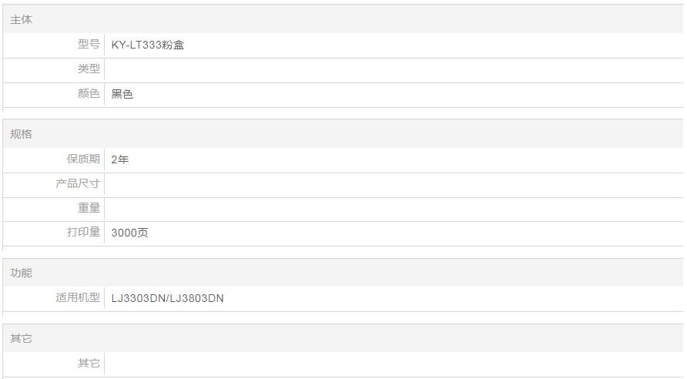Screen dimensions: 687x379
Task: Click the 功能 section header
Action: pyautogui.click(x=22, y=273)
